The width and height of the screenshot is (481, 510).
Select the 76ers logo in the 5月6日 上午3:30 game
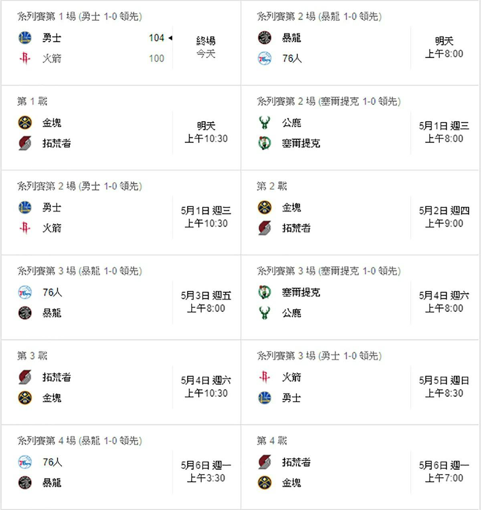tap(25, 462)
